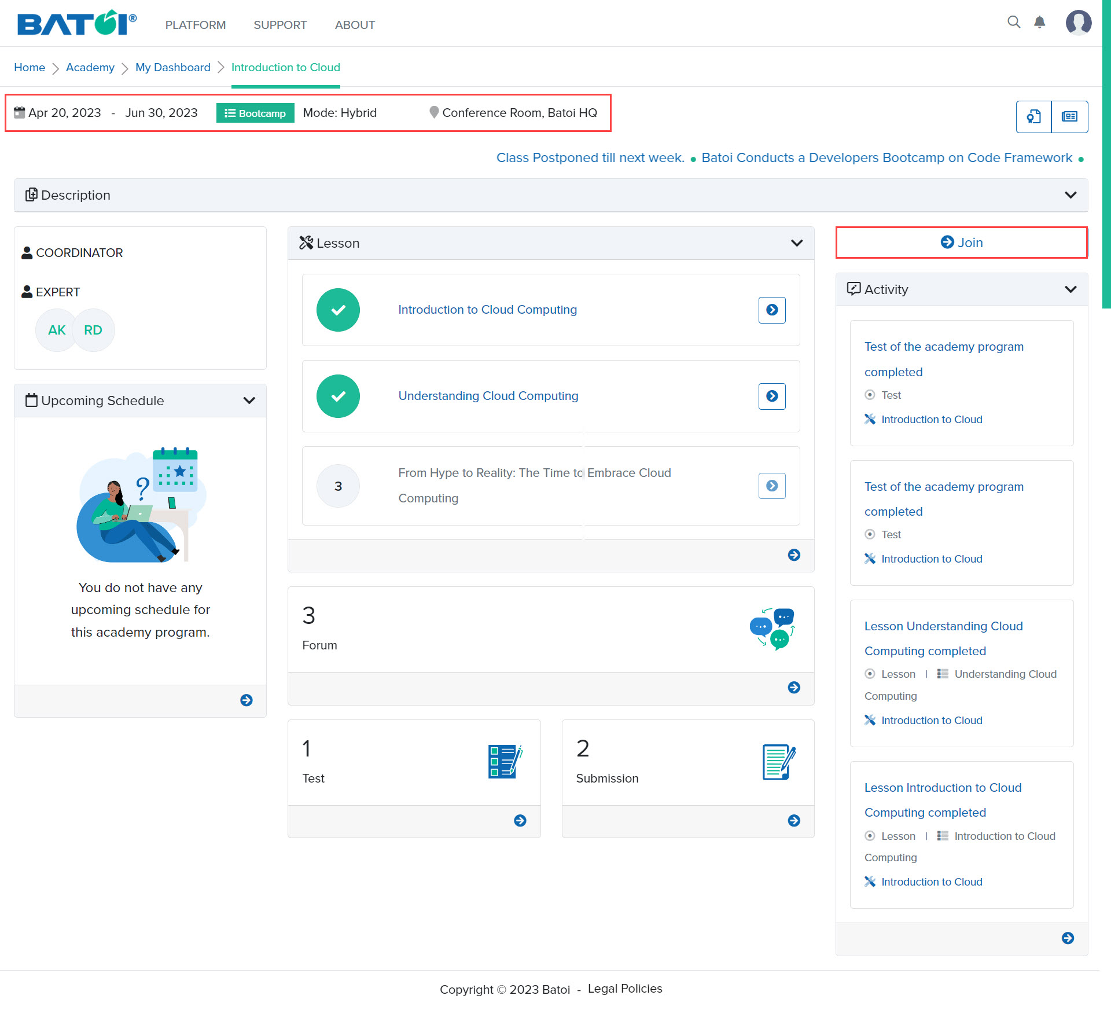Click the COORDINATOR heading

click(x=79, y=253)
